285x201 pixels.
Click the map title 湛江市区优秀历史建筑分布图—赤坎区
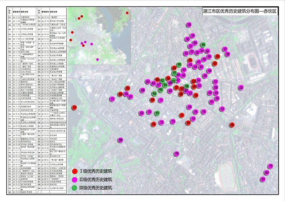238,11
